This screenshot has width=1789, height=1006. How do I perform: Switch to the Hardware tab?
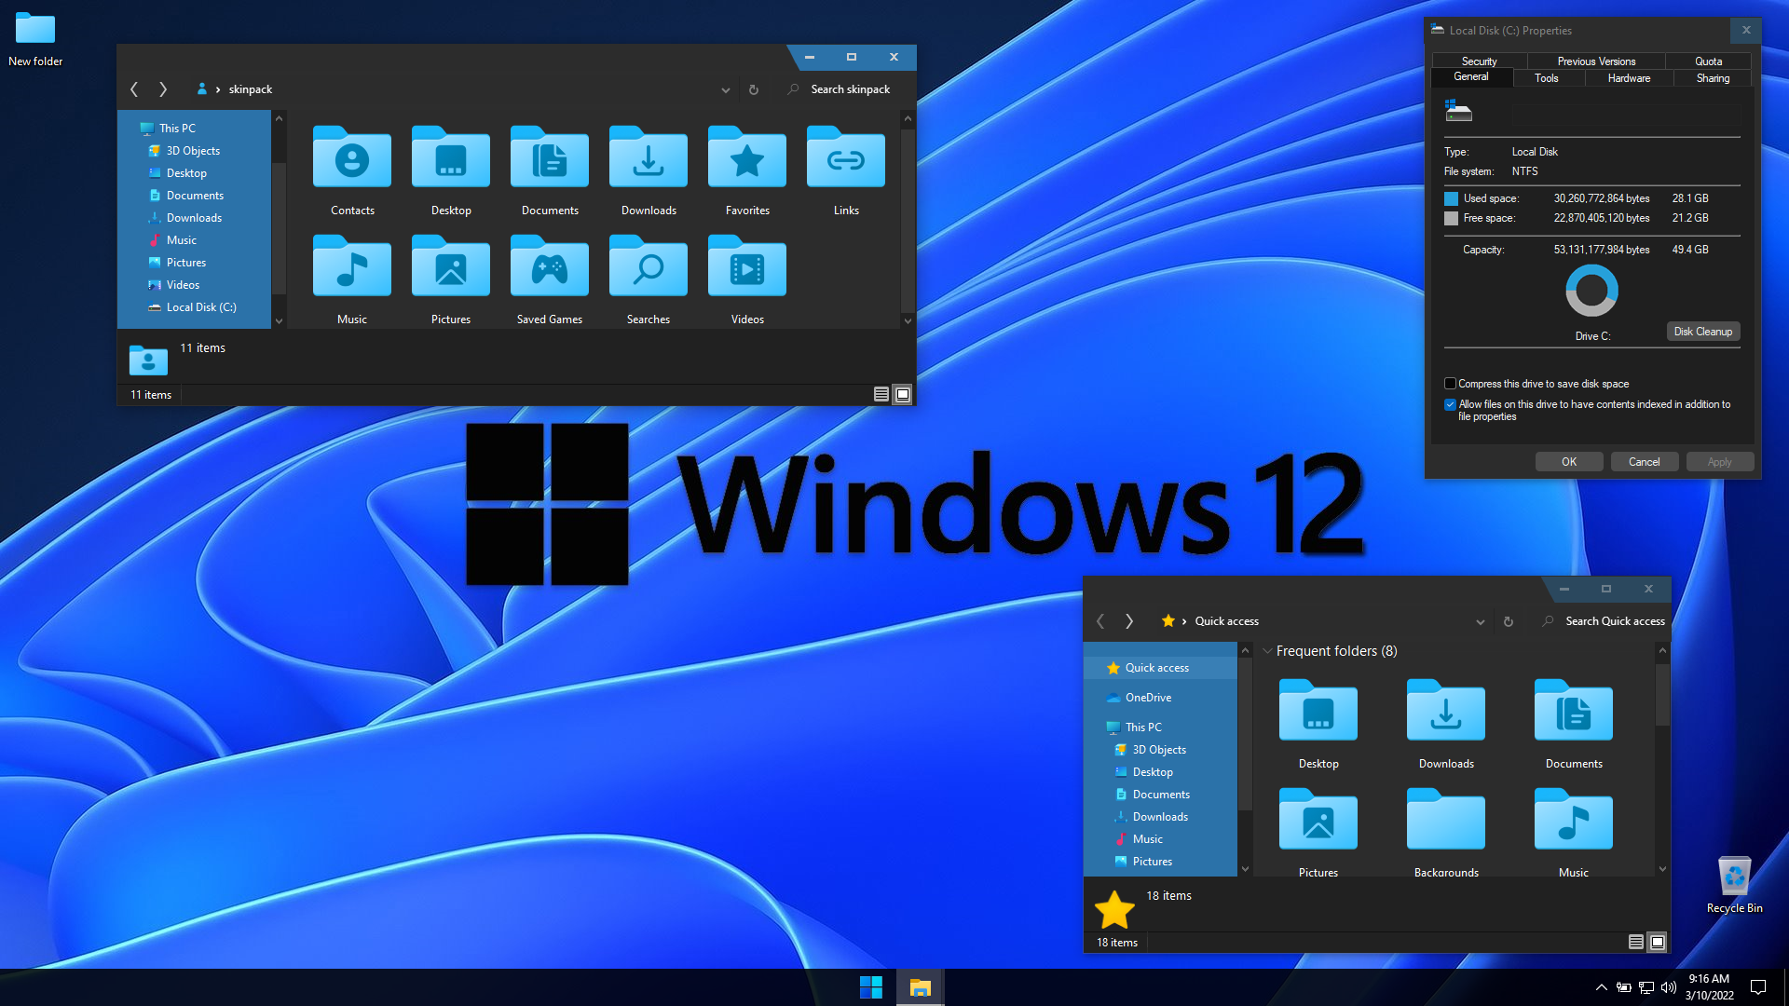[1629, 78]
